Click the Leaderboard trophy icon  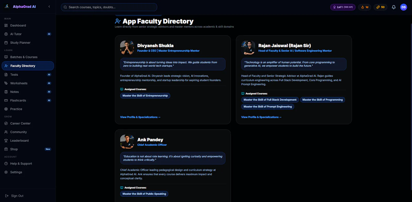click(6, 141)
